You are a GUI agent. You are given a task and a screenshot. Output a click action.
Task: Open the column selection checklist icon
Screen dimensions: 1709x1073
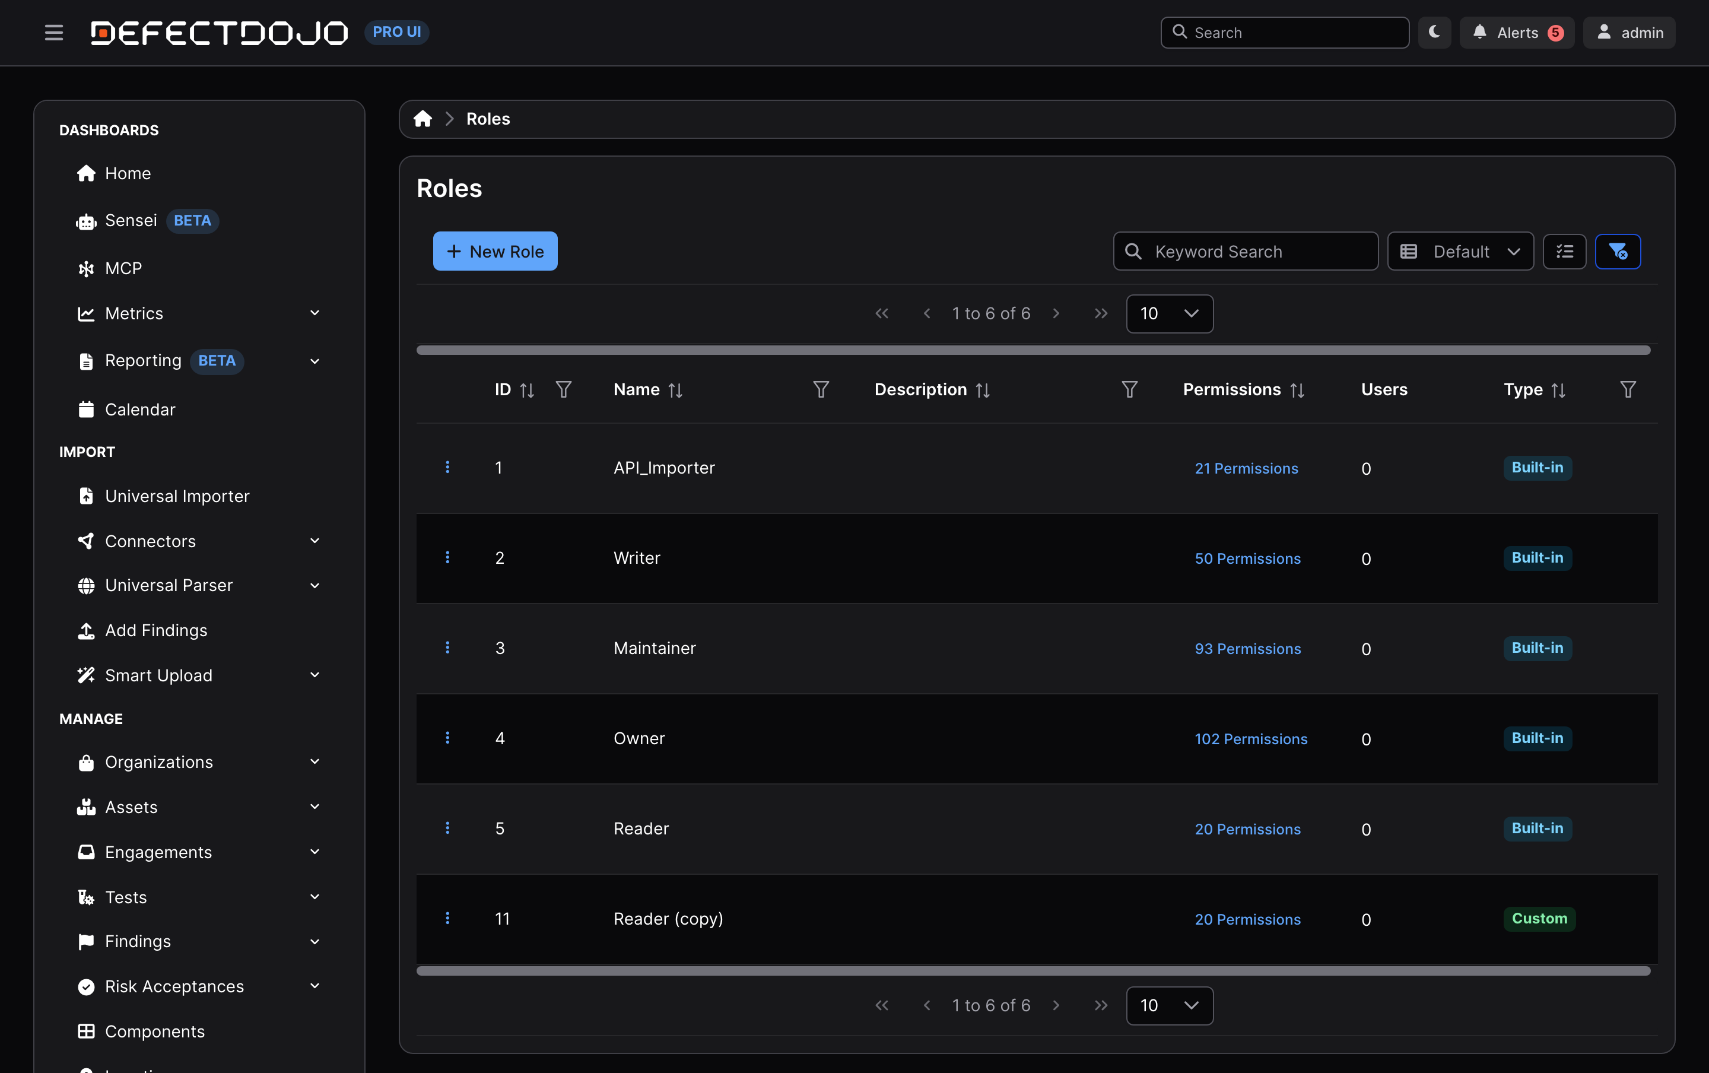click(x=1564, y=251)
